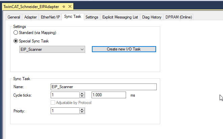Open the DPRAM (Online) tab

pos(179,17)
